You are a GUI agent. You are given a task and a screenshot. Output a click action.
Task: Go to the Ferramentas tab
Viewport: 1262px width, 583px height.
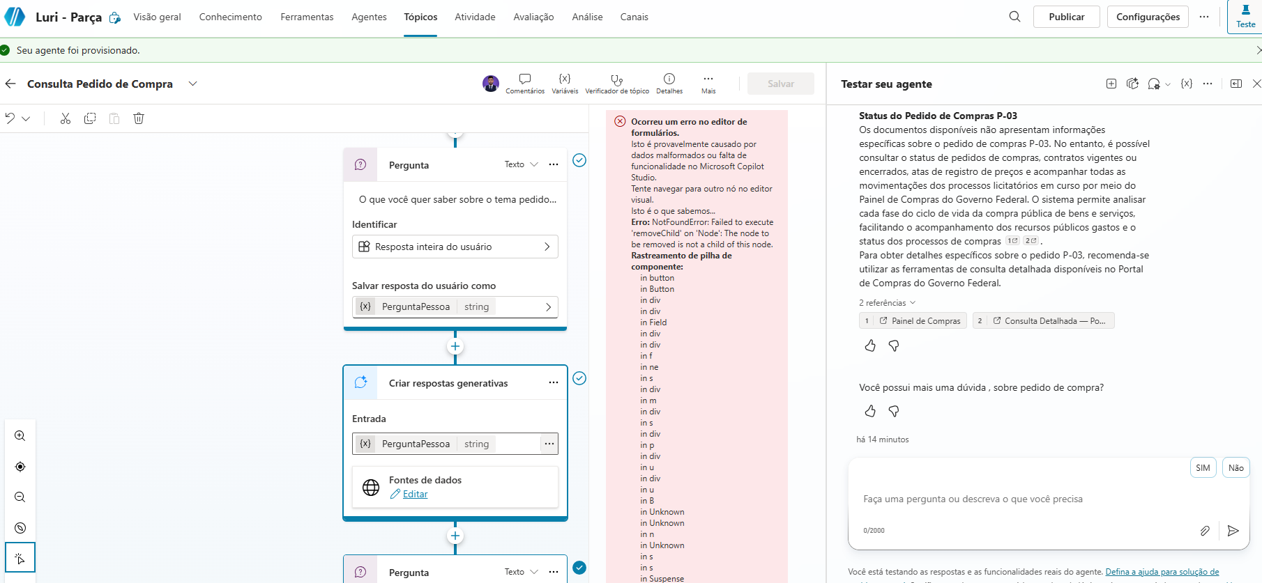pos(307,17)
